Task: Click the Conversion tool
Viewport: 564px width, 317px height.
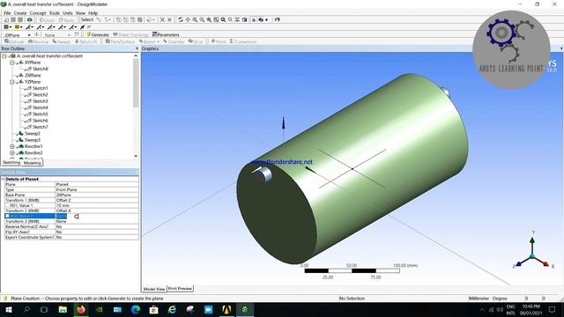Action: click(x=243, y=41)
